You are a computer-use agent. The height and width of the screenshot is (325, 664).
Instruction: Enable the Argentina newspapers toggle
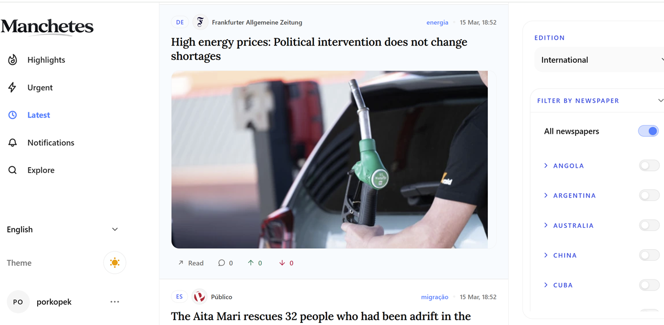(x=649, y=195)
